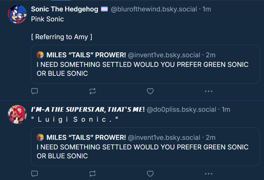The width and height of the screenshot is (264, 180).
Task: Click Tails' small avatar in second quote
Action: point(40,137)
